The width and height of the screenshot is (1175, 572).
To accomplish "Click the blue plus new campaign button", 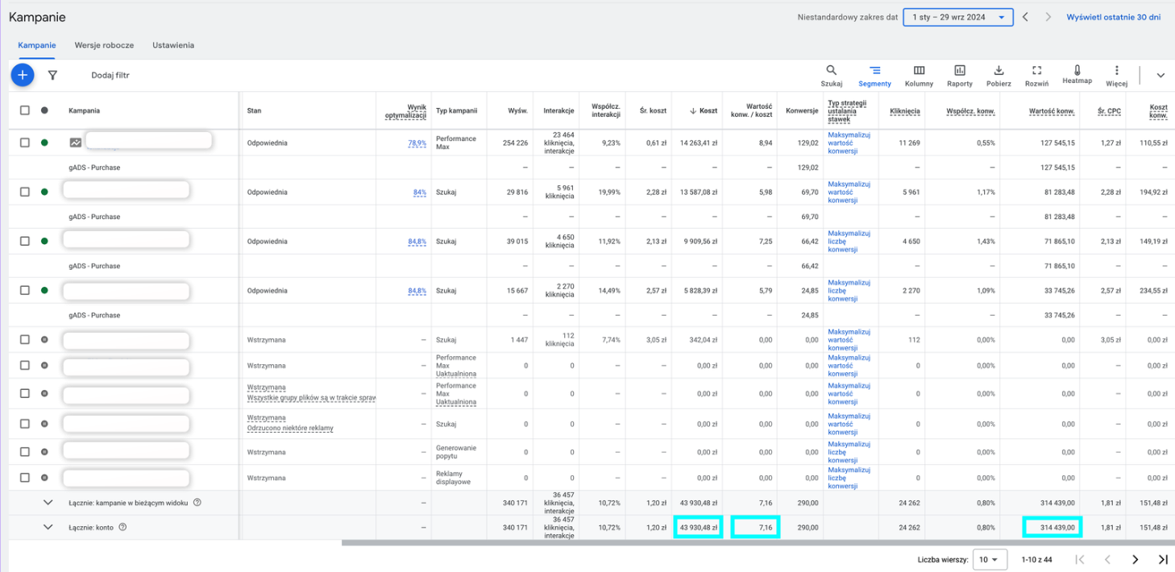I will tap(23, 75).
